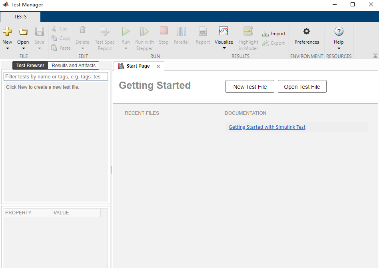Viewport: 379px width, 268px height.
Task: Click the New test file plus icon
Action: (7, 31)
